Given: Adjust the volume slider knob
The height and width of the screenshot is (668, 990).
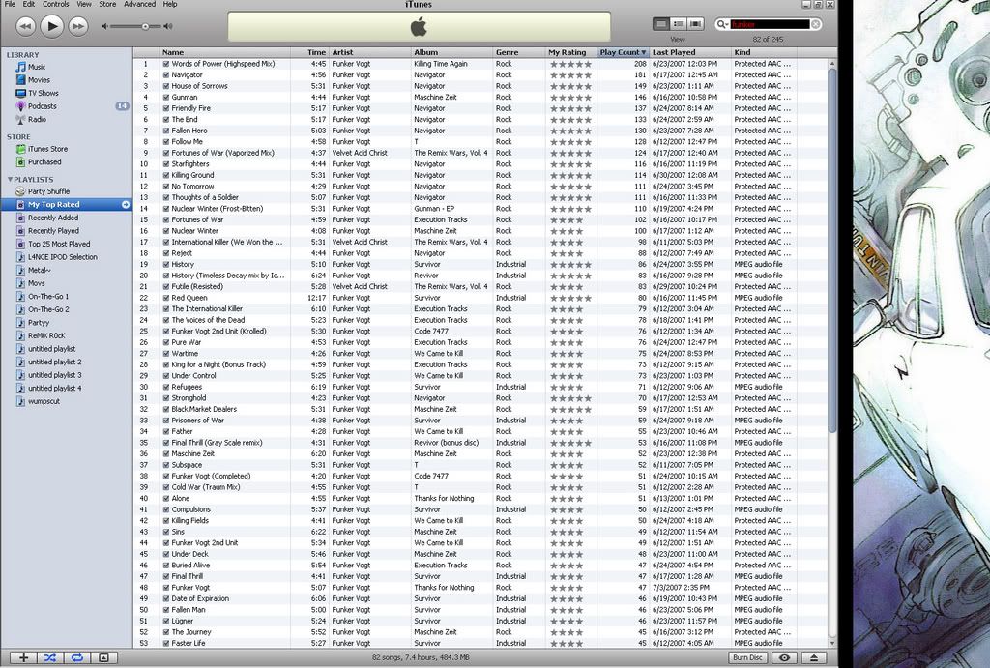Looking at the screenshot, I should (145, 26).
